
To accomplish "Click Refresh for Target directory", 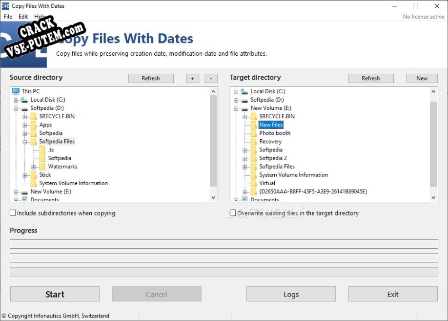I will click(371, 78).
